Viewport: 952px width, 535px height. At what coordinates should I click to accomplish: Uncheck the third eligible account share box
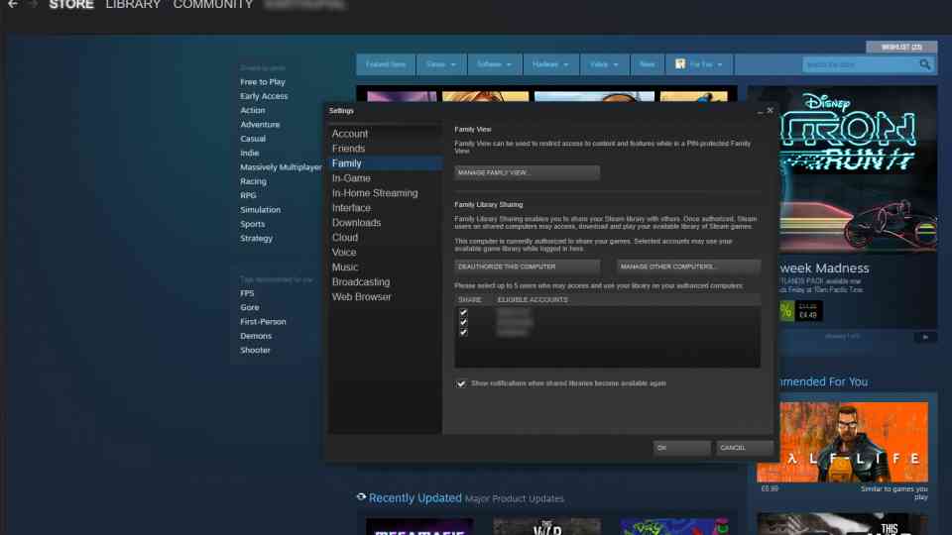(x=463, y=333)
